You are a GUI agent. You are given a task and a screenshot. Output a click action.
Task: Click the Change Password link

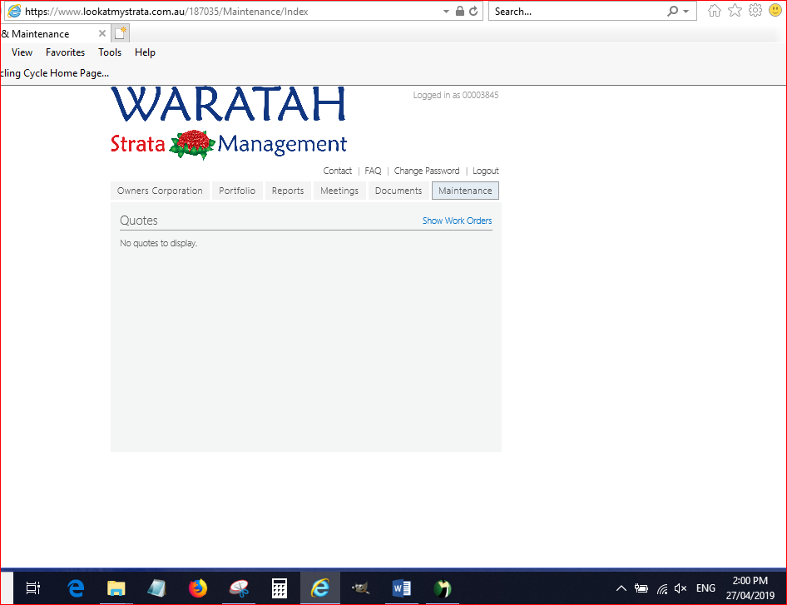(x=427, y=171)
